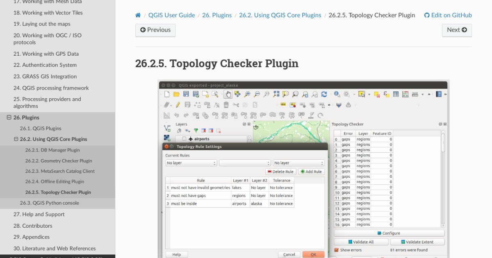Screen dimensions: 492x258
Task: Toggle the airports layer visibility checkbox
Action: click(x=184, y=139)
